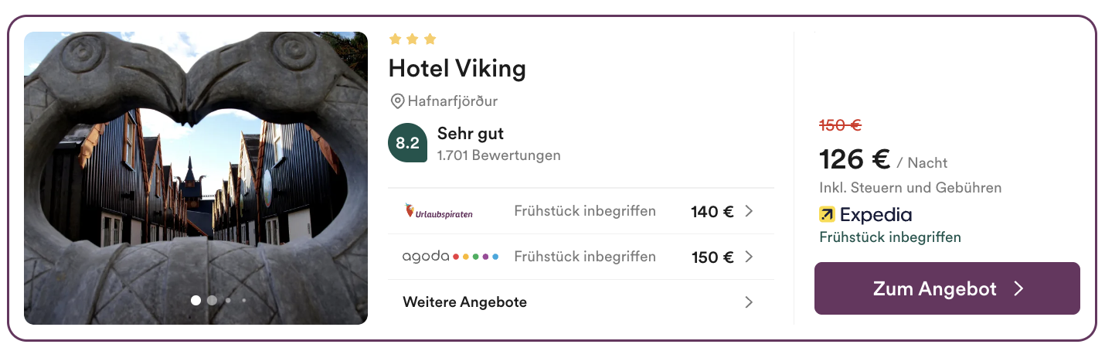Click the agoda logo
This screenshot has width=1105, height=351.
450,257
